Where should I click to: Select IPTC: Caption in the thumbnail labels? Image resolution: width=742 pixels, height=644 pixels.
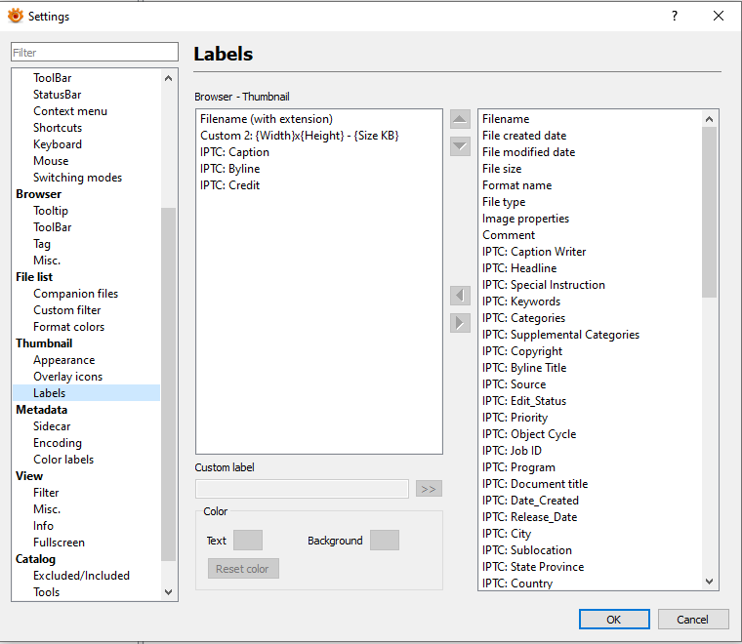click(234, 152)
